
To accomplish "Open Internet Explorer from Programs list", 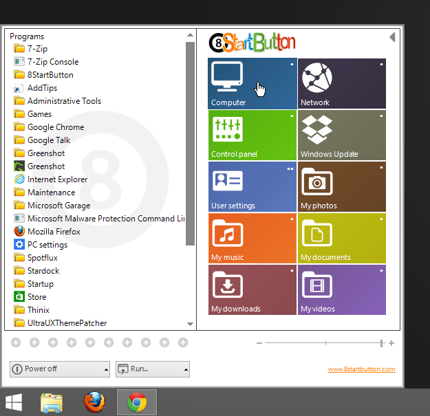I will click(x=50, y=179).
